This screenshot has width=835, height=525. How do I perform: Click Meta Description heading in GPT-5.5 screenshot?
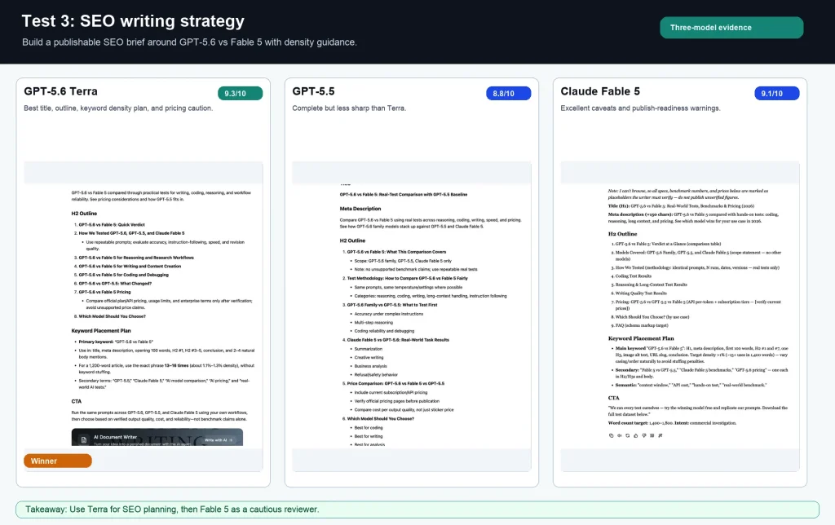(360, 209)
